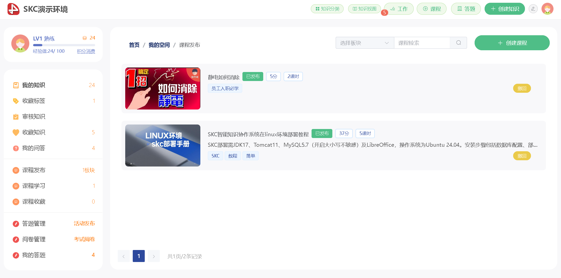Click the green 创建课程 button
The image size is (561, 278).
[x=512, y=43]
